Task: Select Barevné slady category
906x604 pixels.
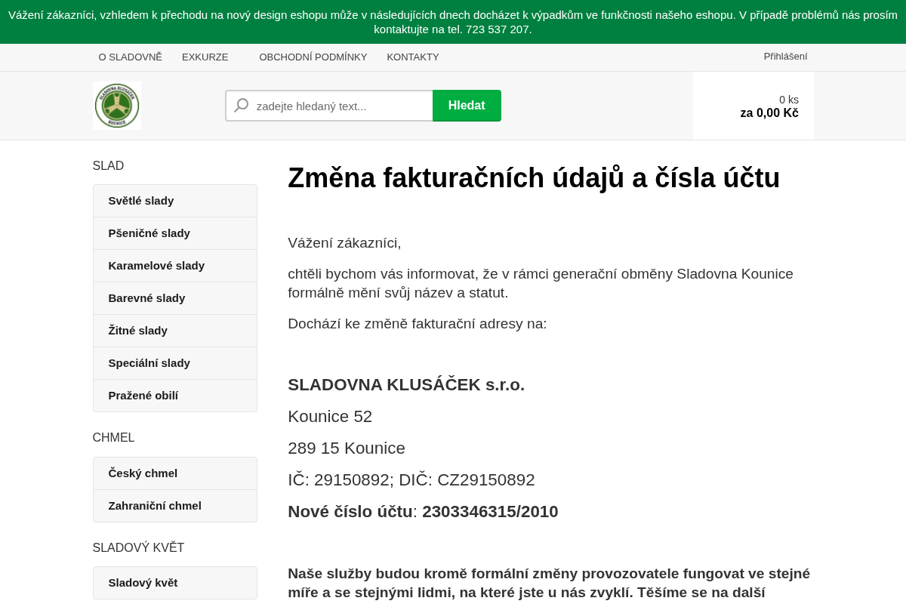Action: pos(175,298)
